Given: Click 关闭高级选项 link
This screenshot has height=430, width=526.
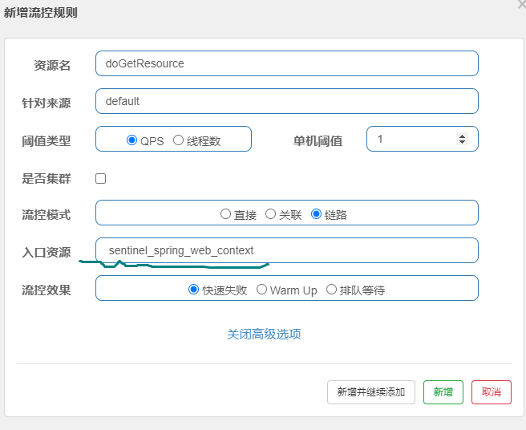Looking at the screenshot, I should [x=264, y=334].
